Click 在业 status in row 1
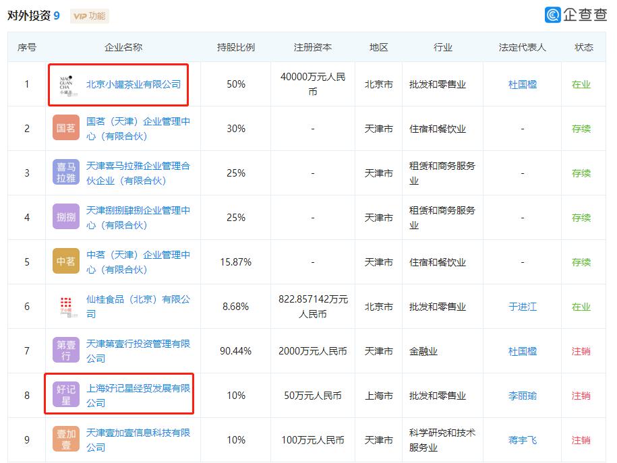Screen dimensions: 617x463 (x=581, y=84)
